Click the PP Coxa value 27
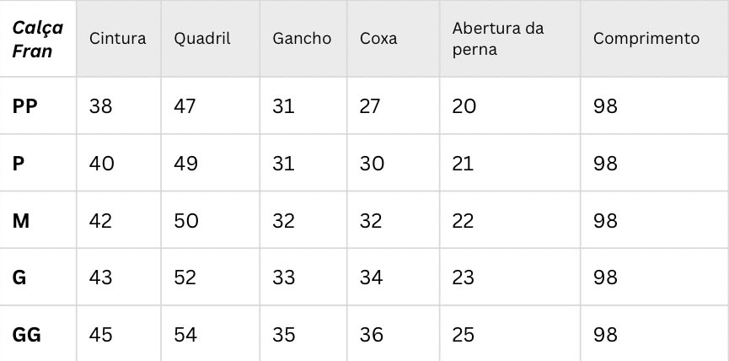Screen dimensions: 729x361 [x=370, y=106]
